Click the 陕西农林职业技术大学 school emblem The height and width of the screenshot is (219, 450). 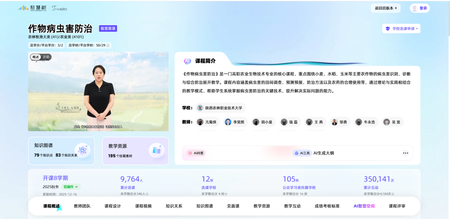click(200, 108)
